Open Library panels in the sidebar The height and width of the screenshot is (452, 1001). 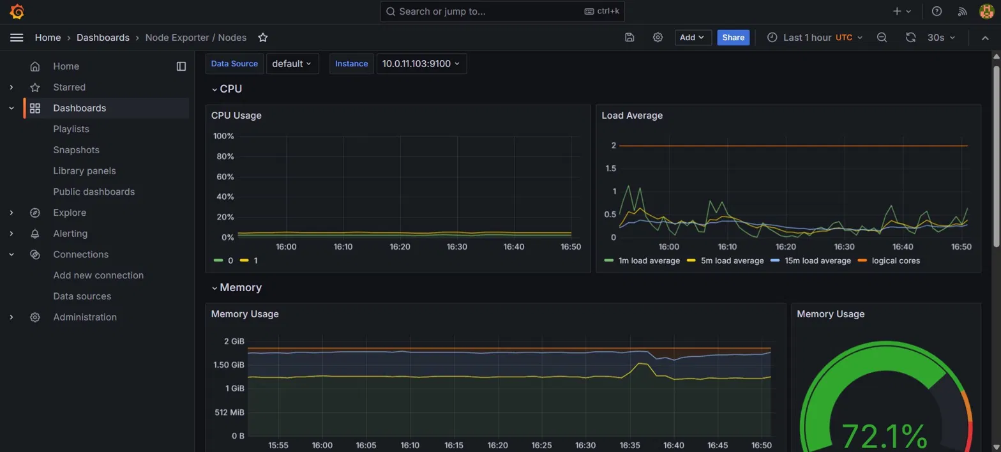(84, 171)
